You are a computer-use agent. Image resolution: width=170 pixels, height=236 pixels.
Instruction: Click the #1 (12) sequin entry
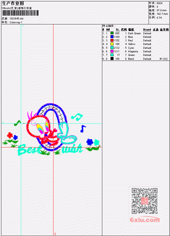(x=163, y=59)
